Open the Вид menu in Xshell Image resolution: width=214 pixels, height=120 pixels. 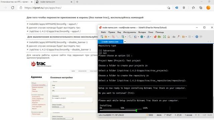click(x=119, y=32)
